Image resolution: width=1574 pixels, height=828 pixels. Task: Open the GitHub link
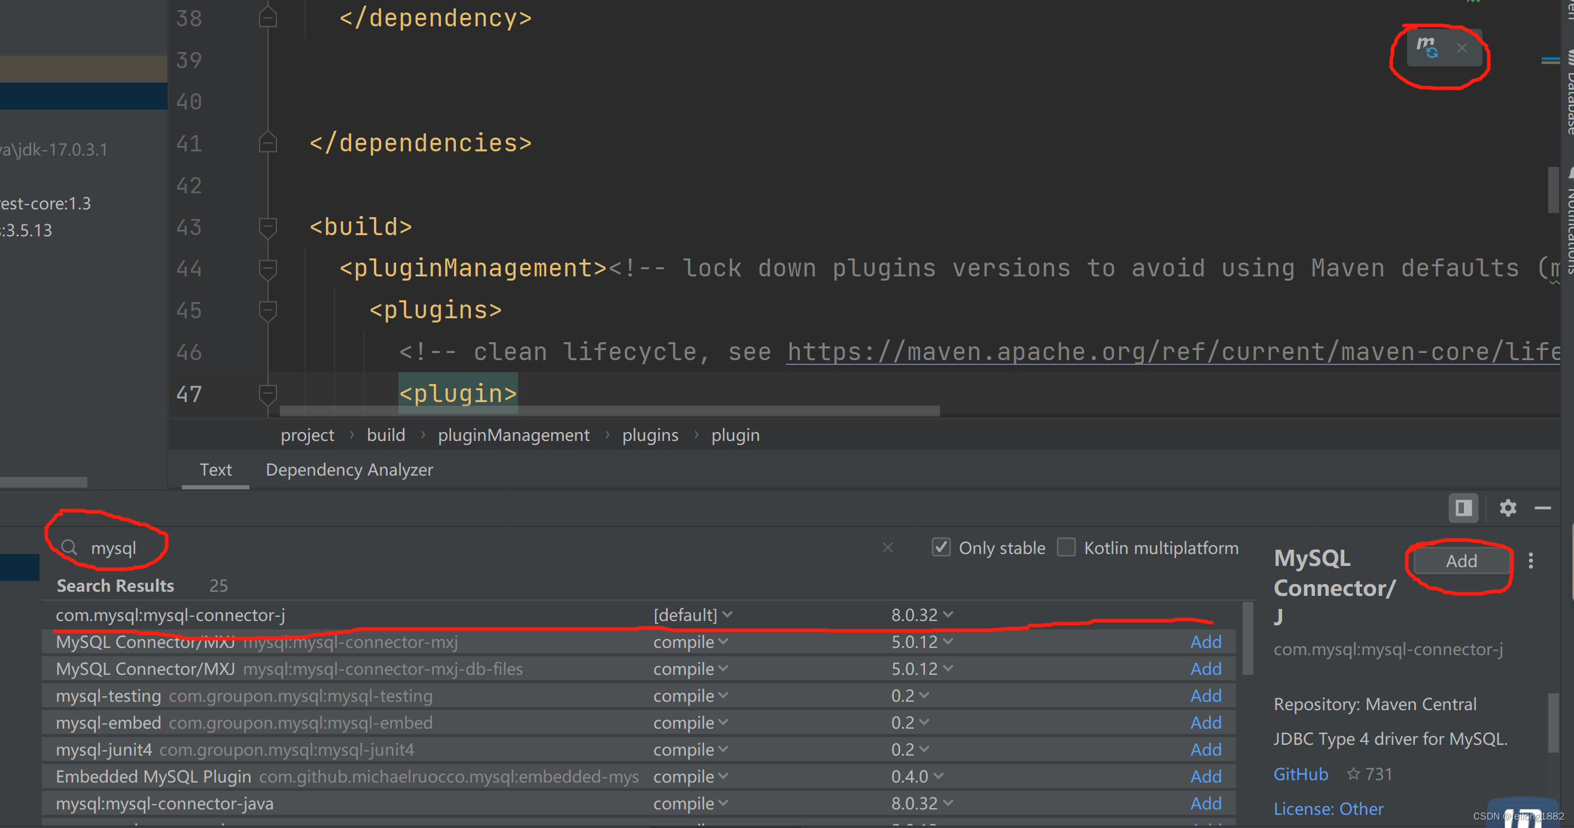click(1300, 774)
